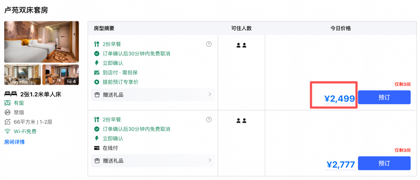This screenshot has width=420, height=180.
Task: Expand the second 赠送礼品 chevron
Action: (x=210, y=160)
